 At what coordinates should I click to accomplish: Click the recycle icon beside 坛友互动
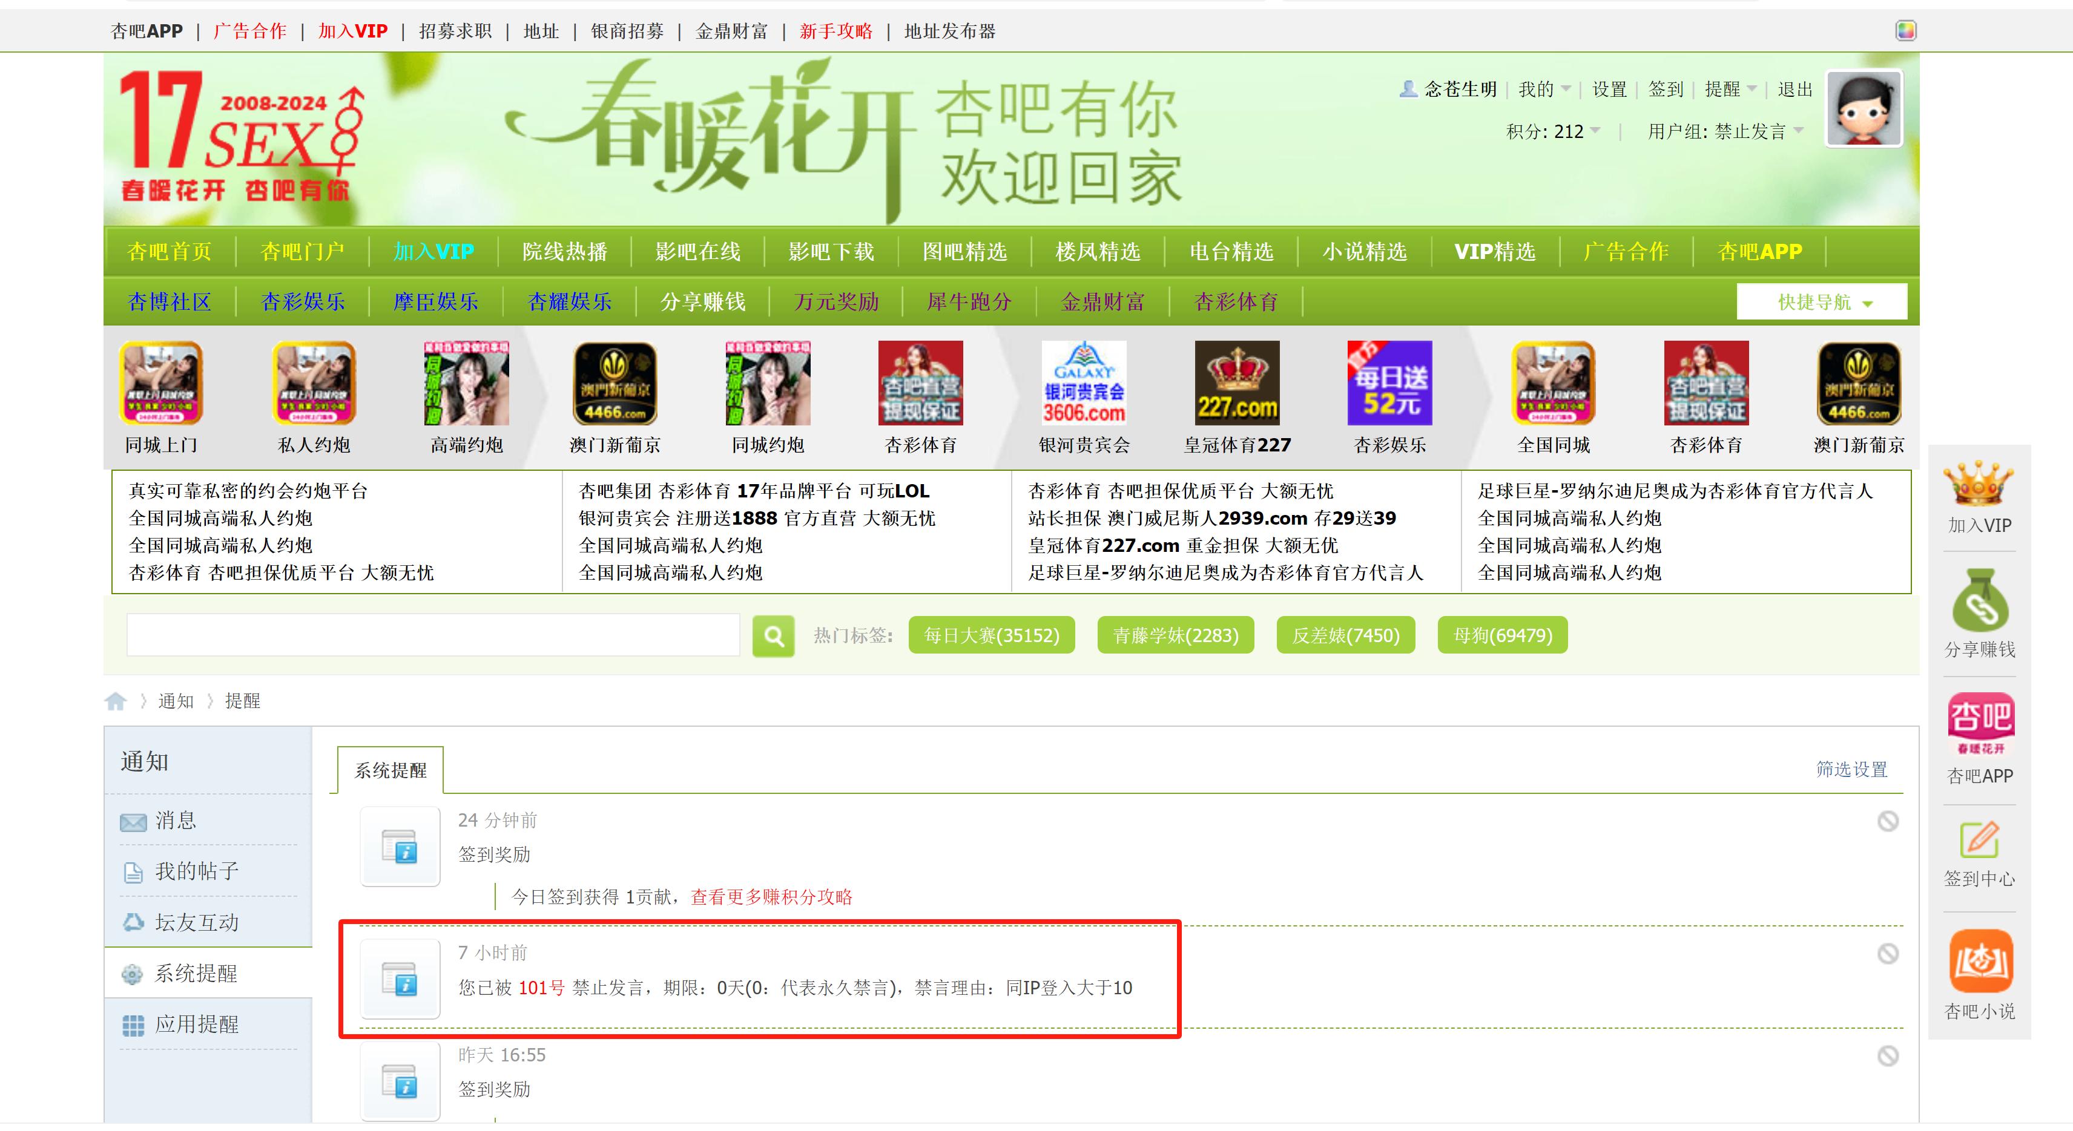click(x=133, y=923)
